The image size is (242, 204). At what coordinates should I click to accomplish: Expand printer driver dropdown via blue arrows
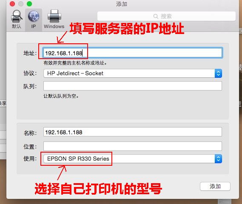click(x=218, y=159)
